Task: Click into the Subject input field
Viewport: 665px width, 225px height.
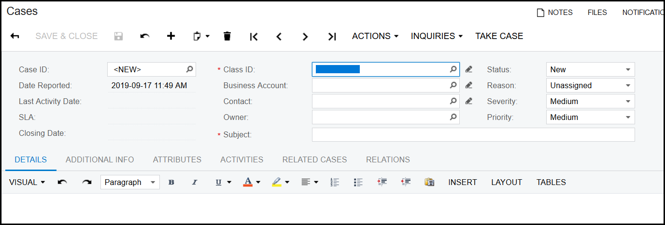Action: 473,135
